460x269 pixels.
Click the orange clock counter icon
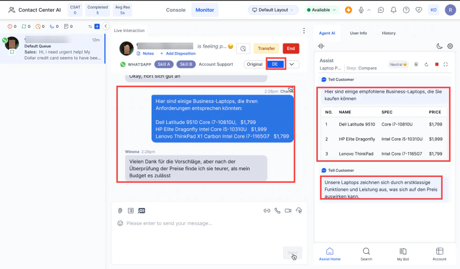pyautogui.click(x=38, y=26)
